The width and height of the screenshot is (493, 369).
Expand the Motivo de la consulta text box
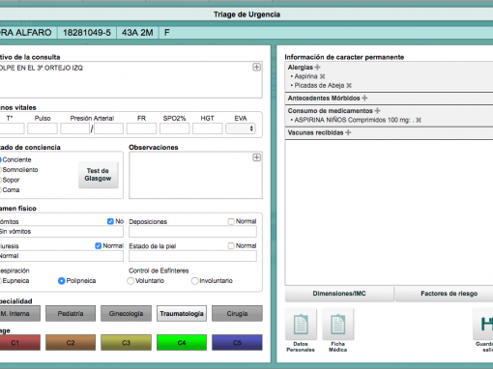coord(256,67)
